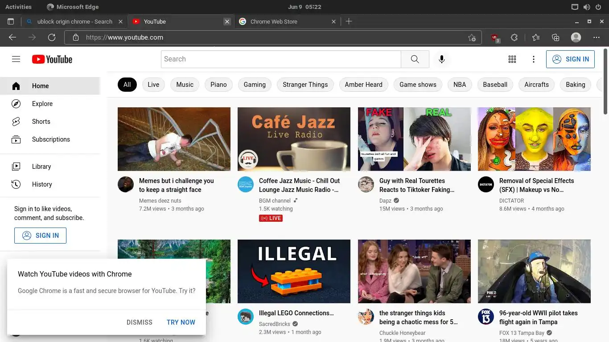Open BGM channel avatar
The image size is (609, 342).
pos(246,184)
